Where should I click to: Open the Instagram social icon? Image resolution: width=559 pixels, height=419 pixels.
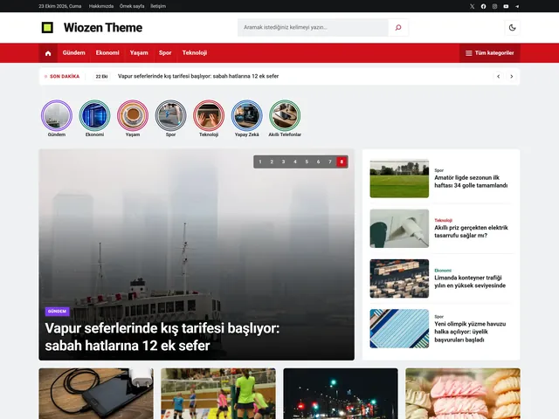tap(494, 6)
